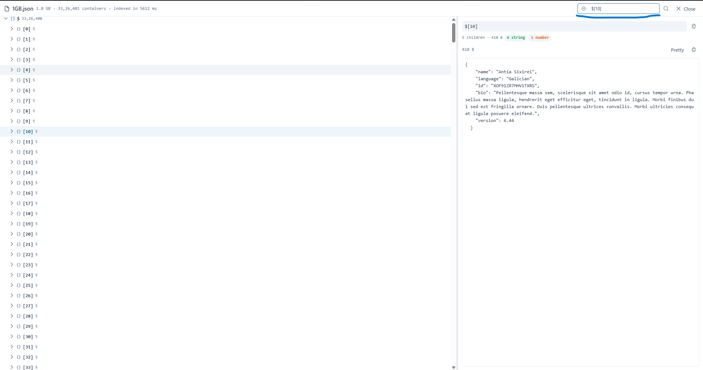Click the object icon of row [30]
703x370 pixels.
[19, 337]
